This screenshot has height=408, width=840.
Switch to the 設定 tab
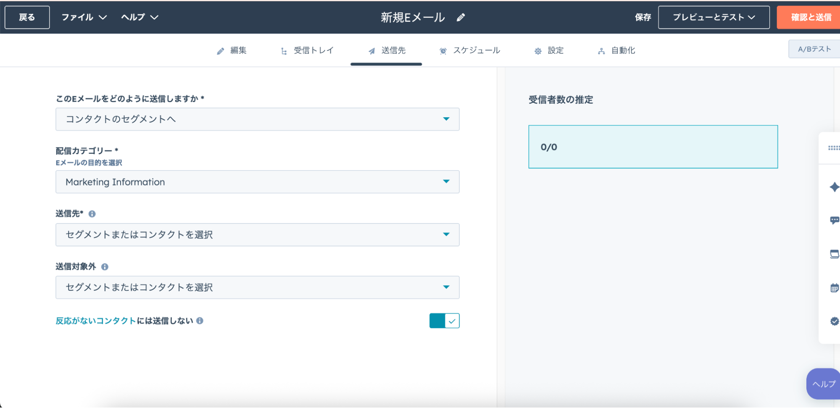549,50
